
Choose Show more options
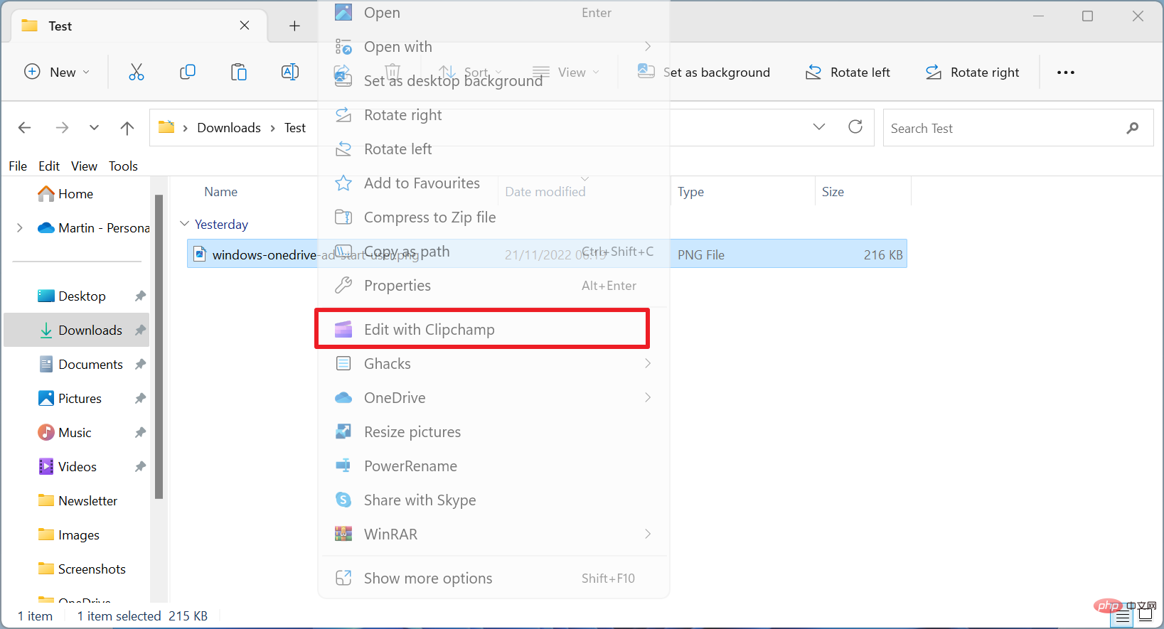(x=493, y=579)
